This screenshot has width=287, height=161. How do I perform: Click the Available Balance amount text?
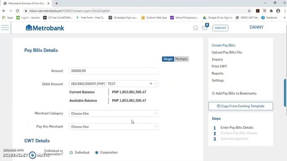coord(129,101)
